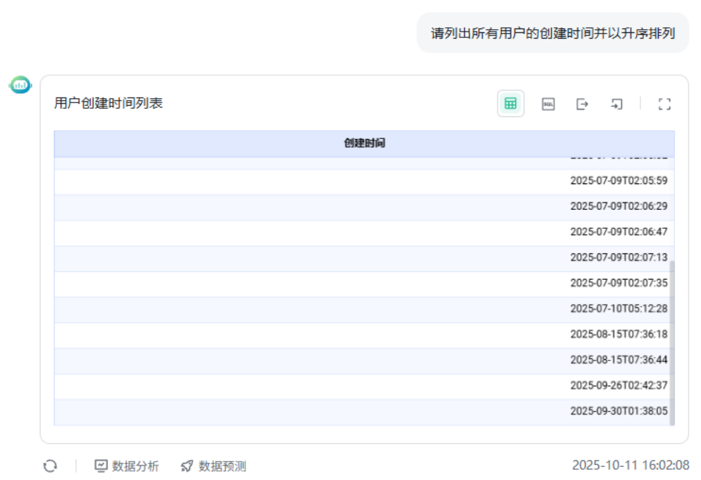Image resolution: width=701 pixels, height=480 pixels.
Task: Switch to table view icon
Action: pyautogui.click(x=511, y=104)
